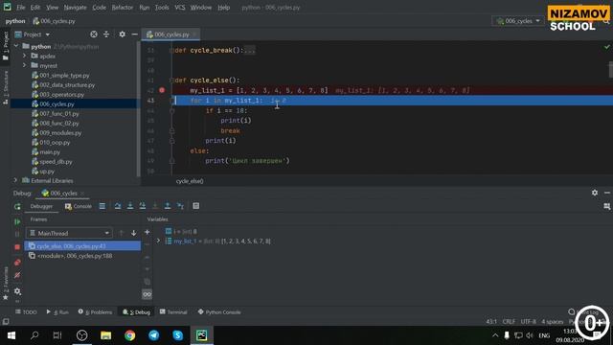The height and width of the screenshot is (345, 613).
Task: Unfold the cycle_break function
Action: tap(171, 51)
